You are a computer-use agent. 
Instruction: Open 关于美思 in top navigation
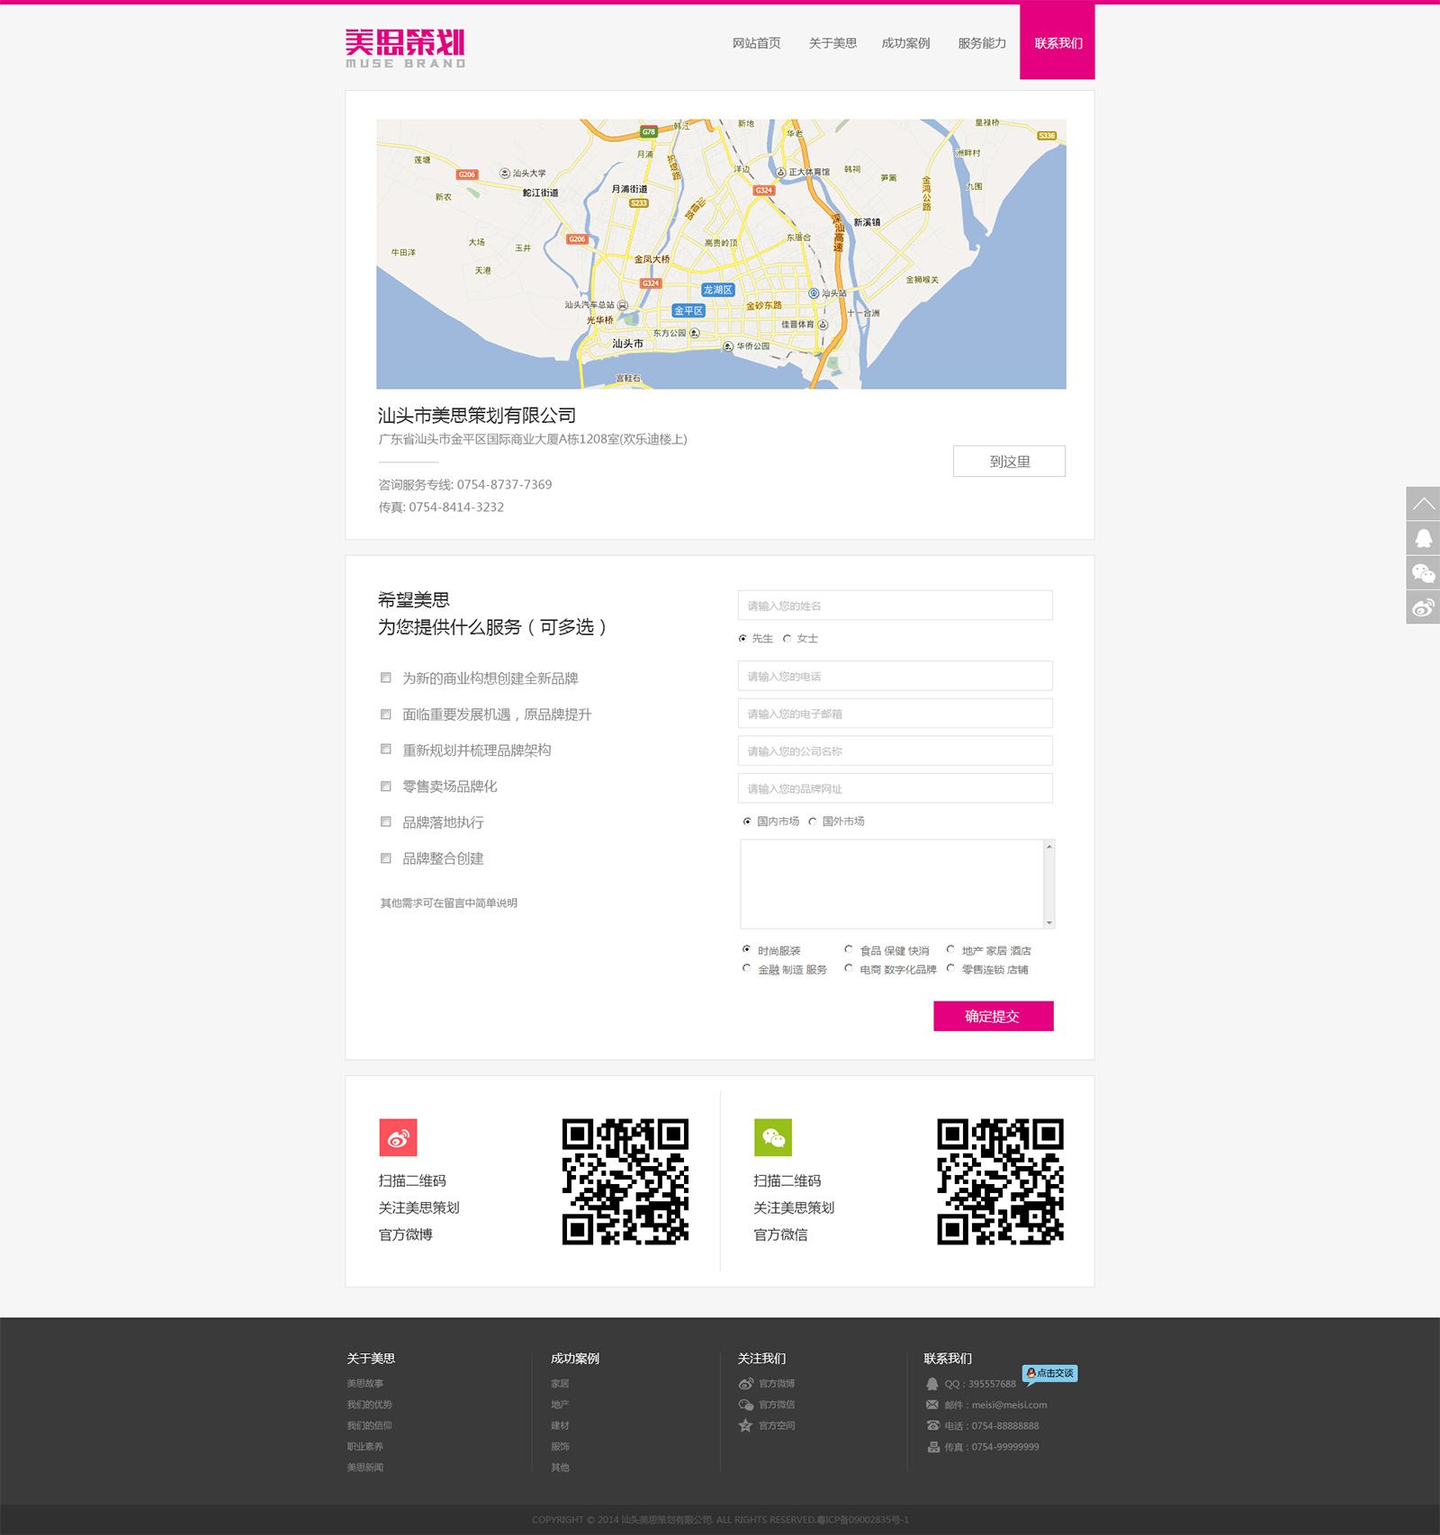tap(832, 43)
